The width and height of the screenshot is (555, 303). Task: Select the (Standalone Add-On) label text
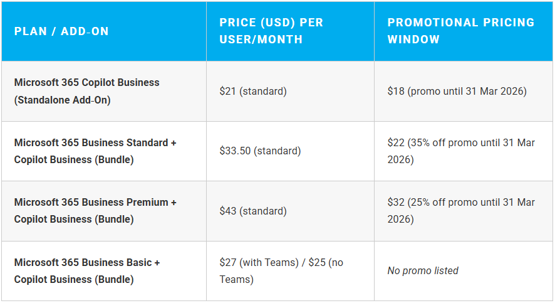tap(62, 100)
